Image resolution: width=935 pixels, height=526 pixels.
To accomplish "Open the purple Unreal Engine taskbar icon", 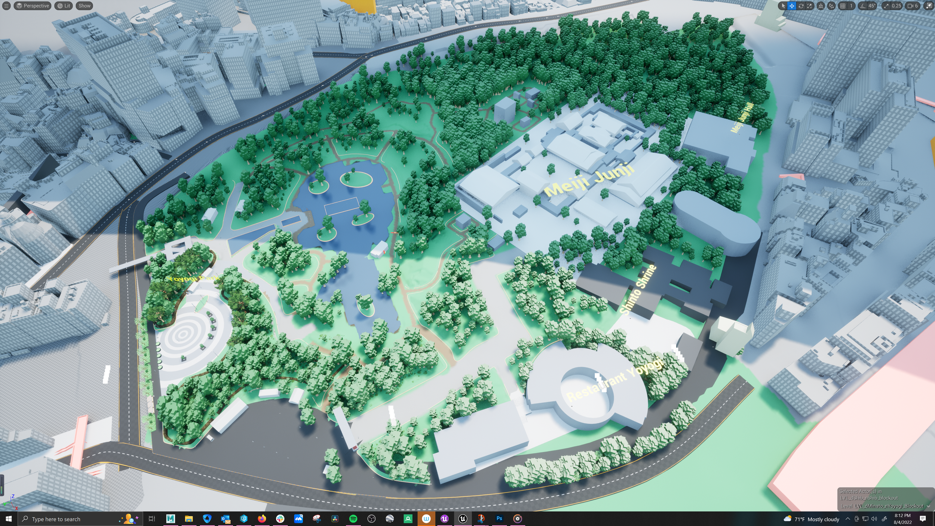I will pos(444,519).
